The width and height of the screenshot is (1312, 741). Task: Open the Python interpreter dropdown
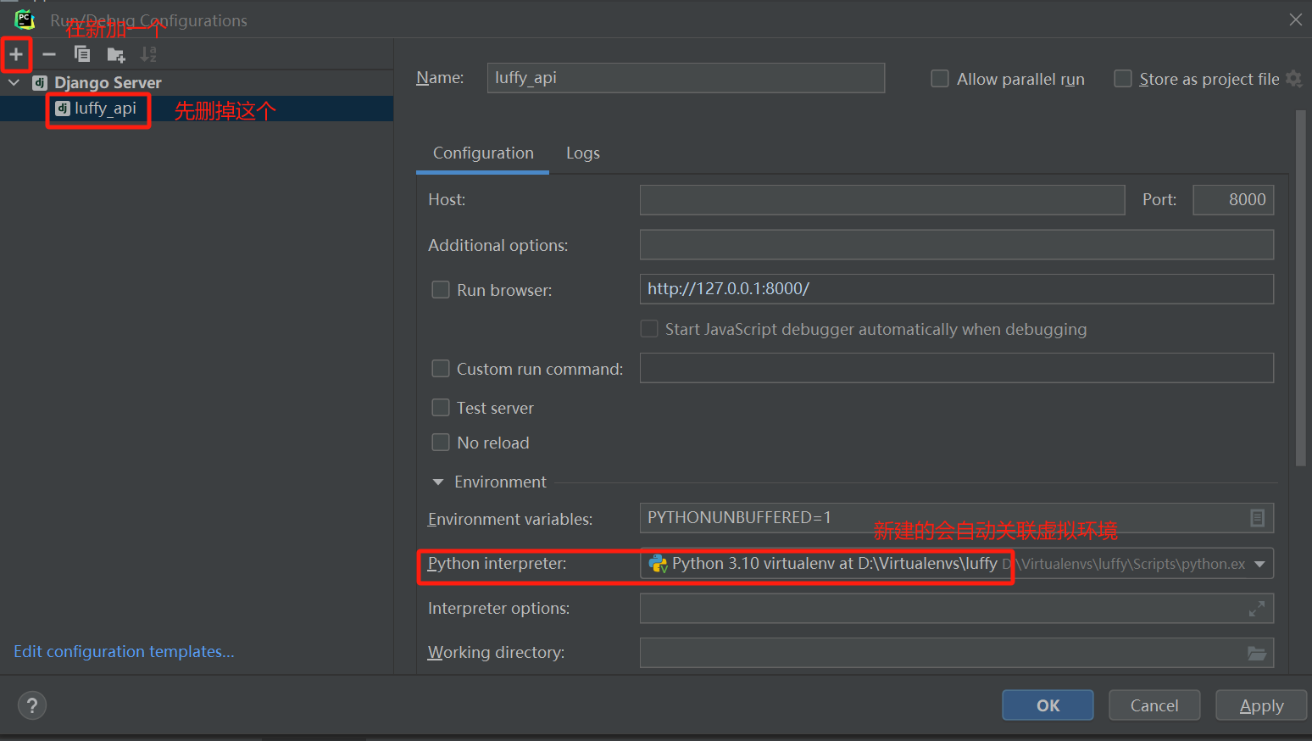coord(1259,564)
